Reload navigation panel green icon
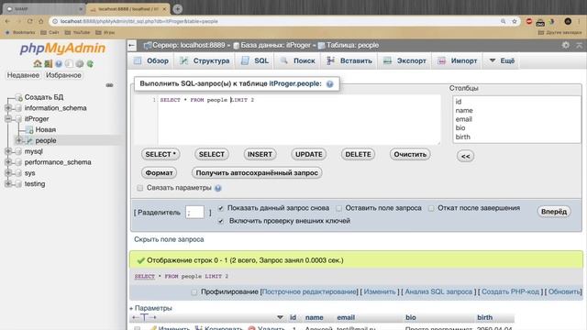The height and width of the screenshot is (330, 587). point(90,63)
